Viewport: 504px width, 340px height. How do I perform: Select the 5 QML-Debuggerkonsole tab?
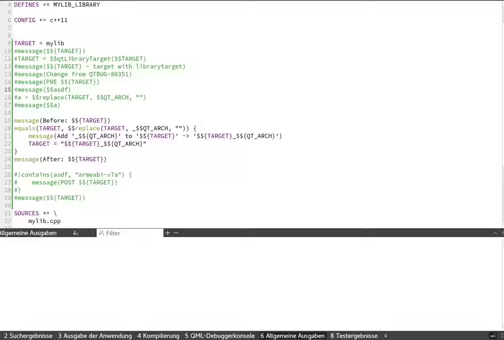click(220, 336)
